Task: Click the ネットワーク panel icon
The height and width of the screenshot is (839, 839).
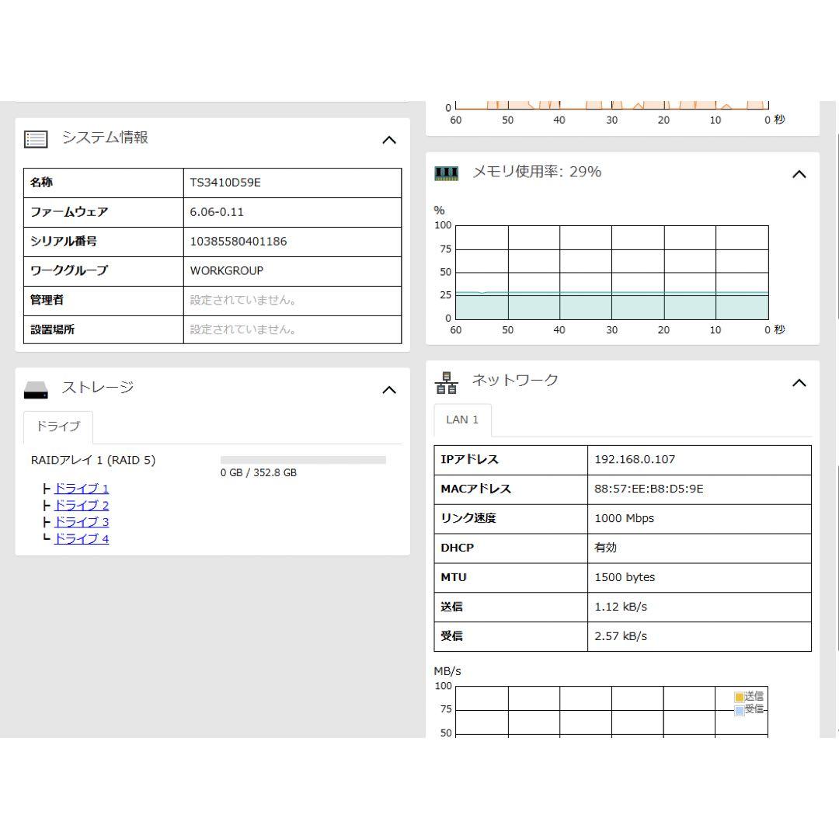Action: point(447,381)
